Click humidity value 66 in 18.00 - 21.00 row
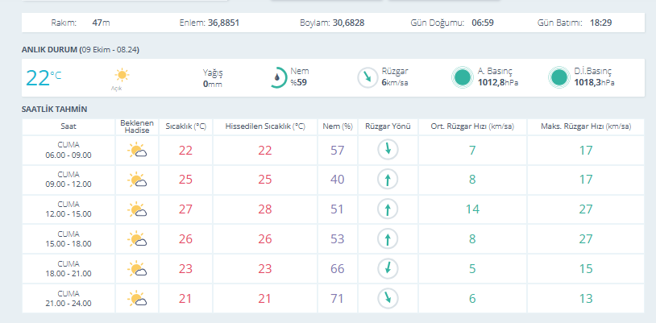Image resolution: width=656 pixels, height=323 pixels. point(337,269)
